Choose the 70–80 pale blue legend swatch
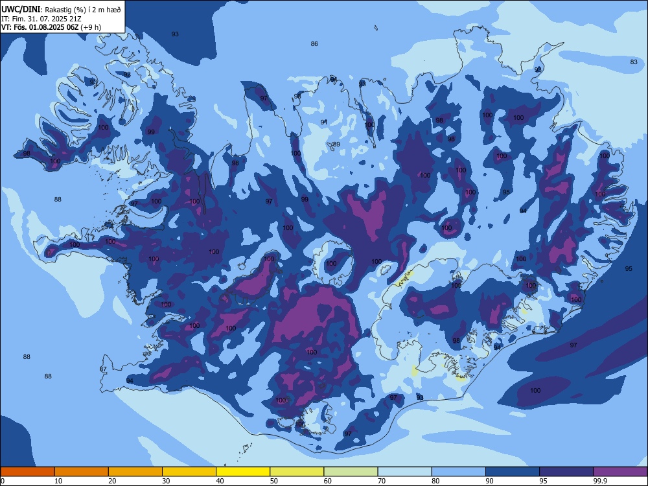The height and width of the screenshot is (486, 648). [405, 472]
